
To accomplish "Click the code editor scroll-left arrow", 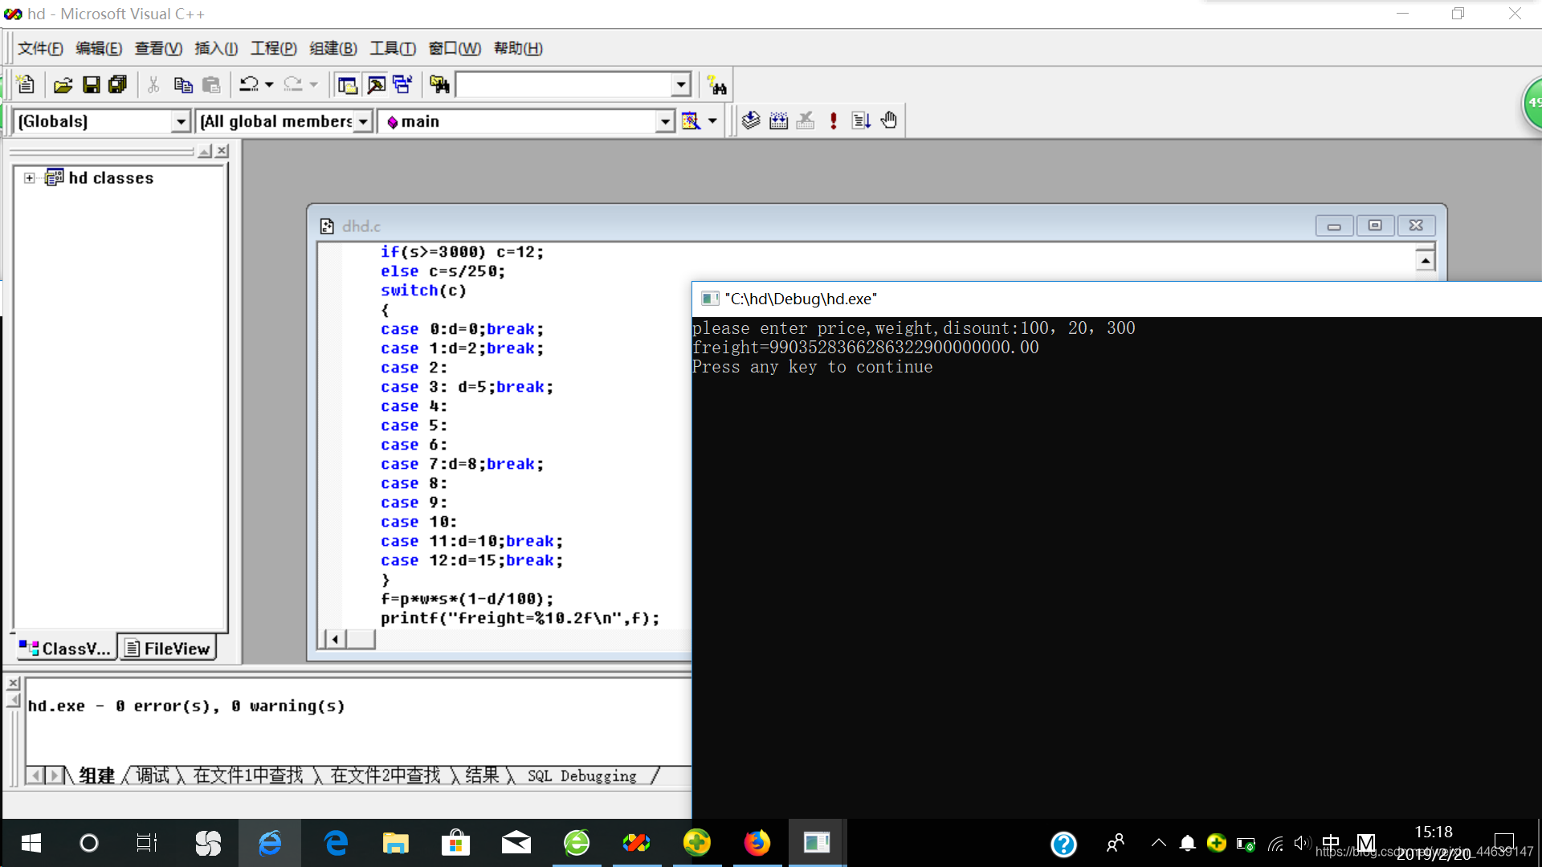I will coord(335,639).
